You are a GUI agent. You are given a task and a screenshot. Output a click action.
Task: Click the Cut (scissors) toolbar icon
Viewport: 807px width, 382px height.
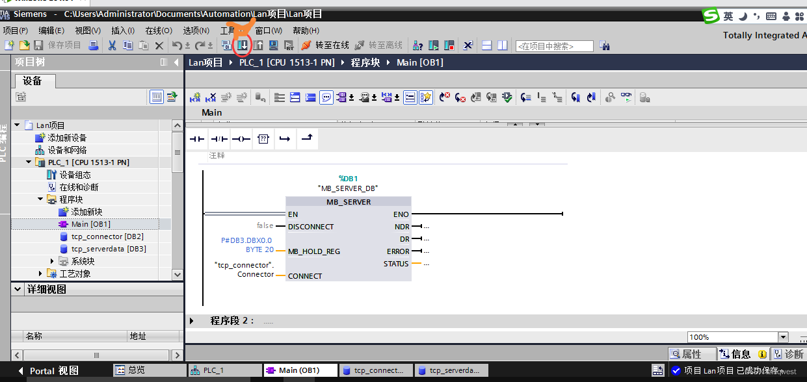112,45
